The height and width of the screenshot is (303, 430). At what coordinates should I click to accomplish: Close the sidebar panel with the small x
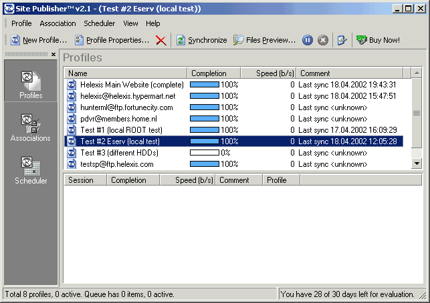click(53, 54)
